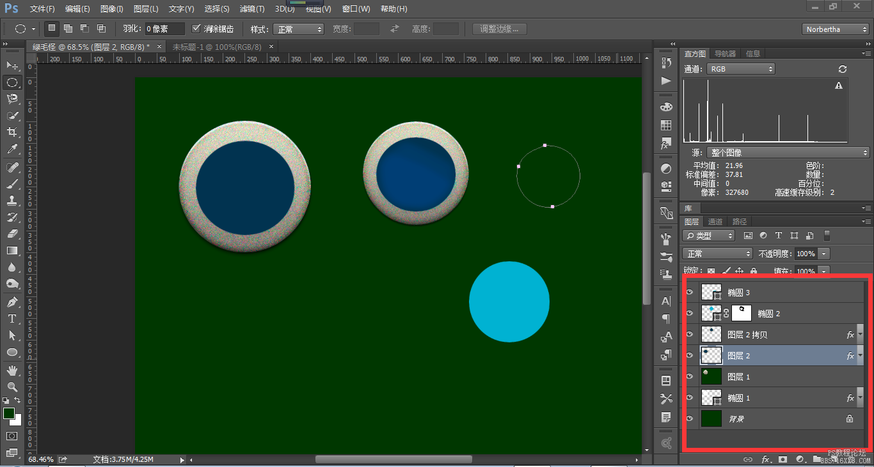The image size is (874, 467).
Task: Select the Eyedropper tool
Action: [12, 149]
